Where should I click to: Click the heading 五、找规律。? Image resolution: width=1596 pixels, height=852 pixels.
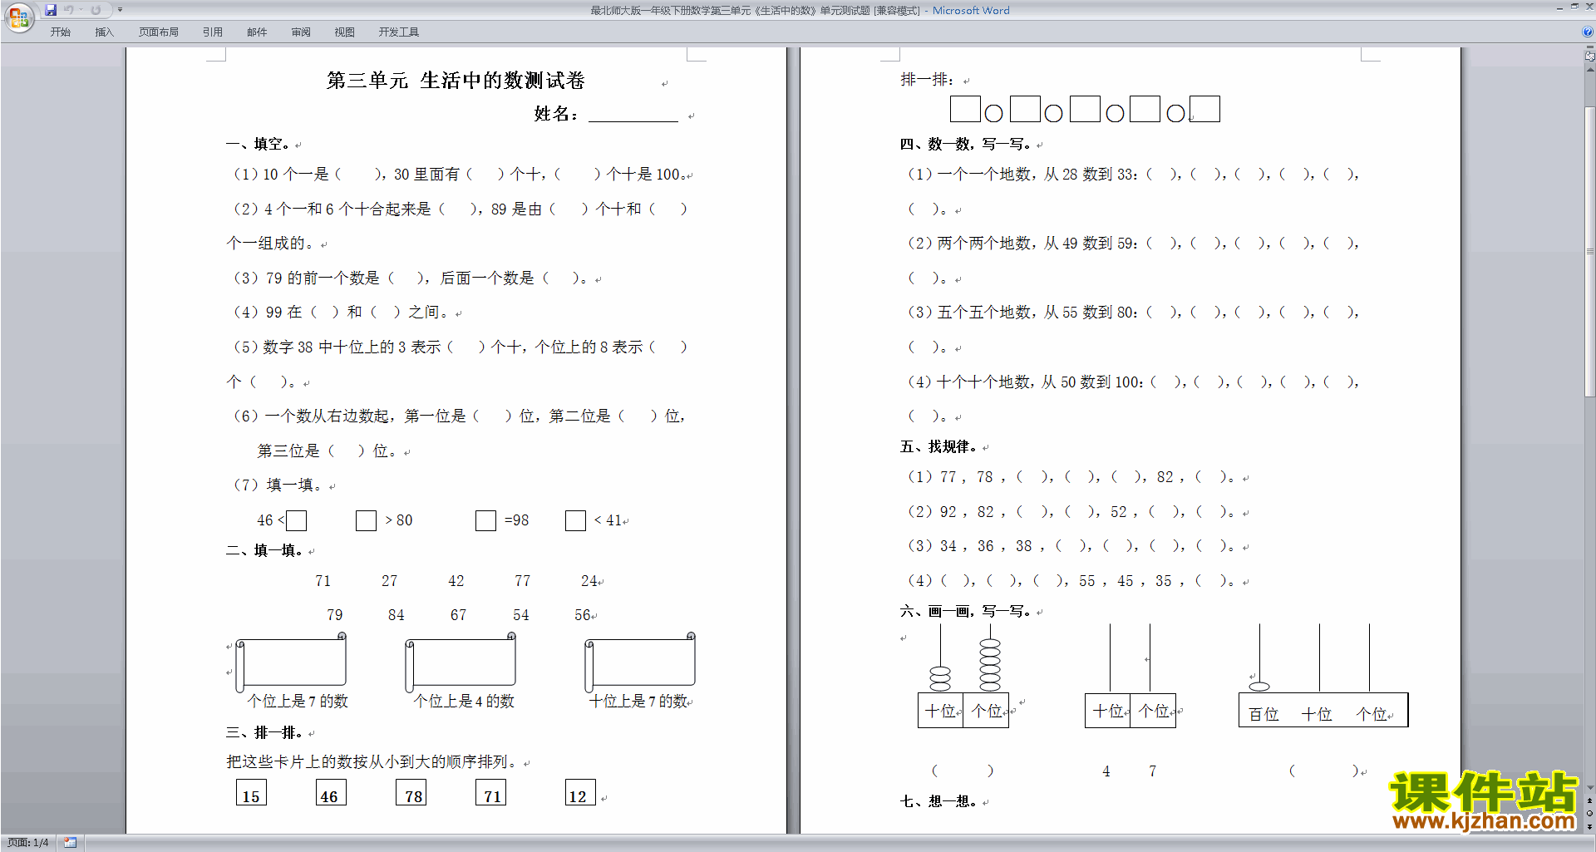(x=938, y=447)
